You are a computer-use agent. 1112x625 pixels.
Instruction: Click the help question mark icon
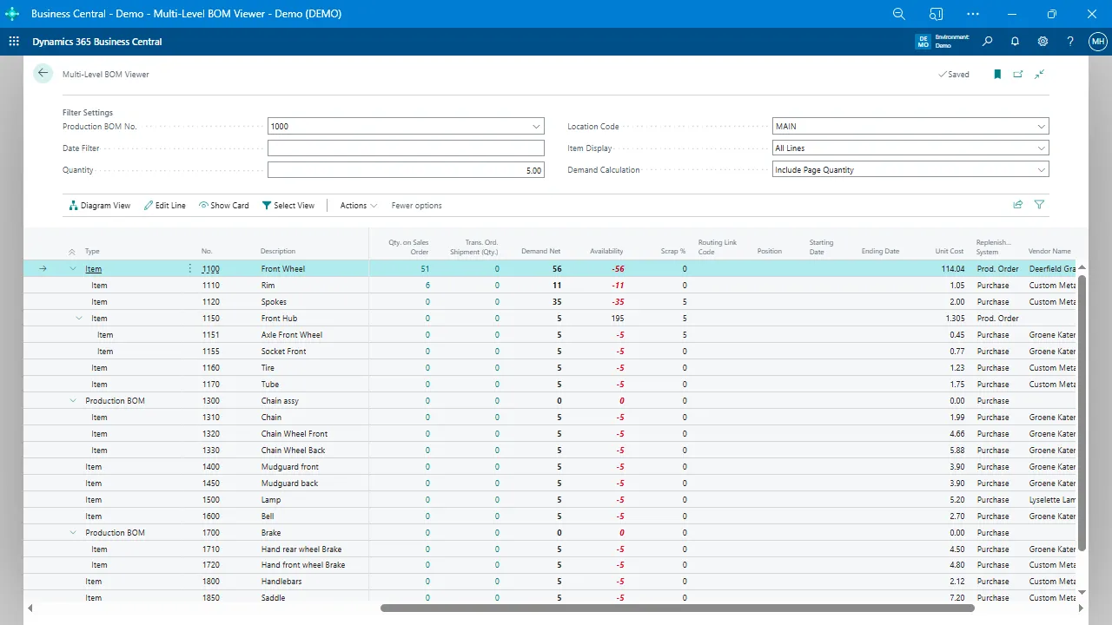[1070, 42]
